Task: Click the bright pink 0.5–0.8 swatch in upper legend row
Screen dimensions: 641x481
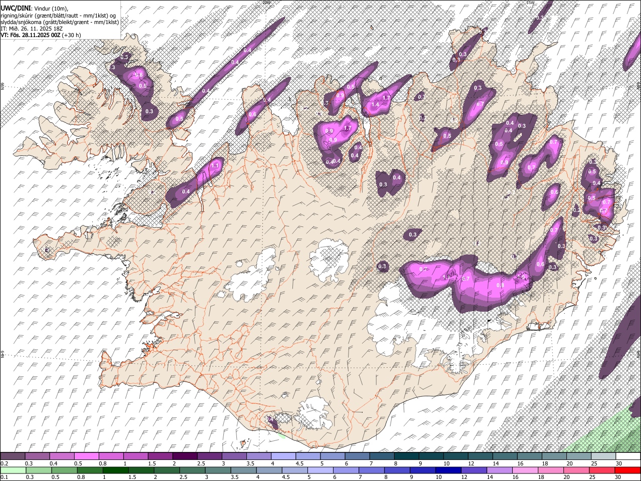Action: [86, 456]
